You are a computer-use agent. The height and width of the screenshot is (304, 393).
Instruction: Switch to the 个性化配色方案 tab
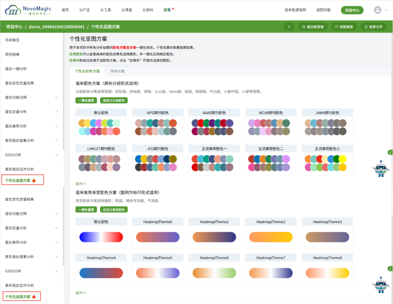87,71
